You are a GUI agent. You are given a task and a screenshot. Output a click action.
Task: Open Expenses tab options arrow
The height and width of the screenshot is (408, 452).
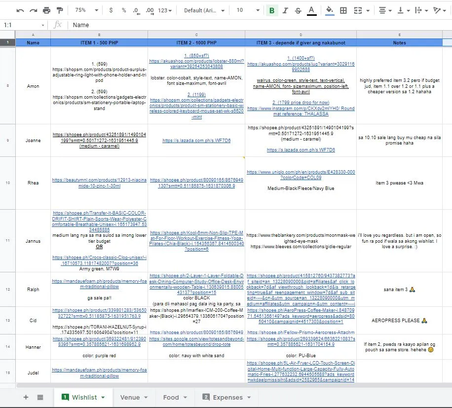[249, 397]
